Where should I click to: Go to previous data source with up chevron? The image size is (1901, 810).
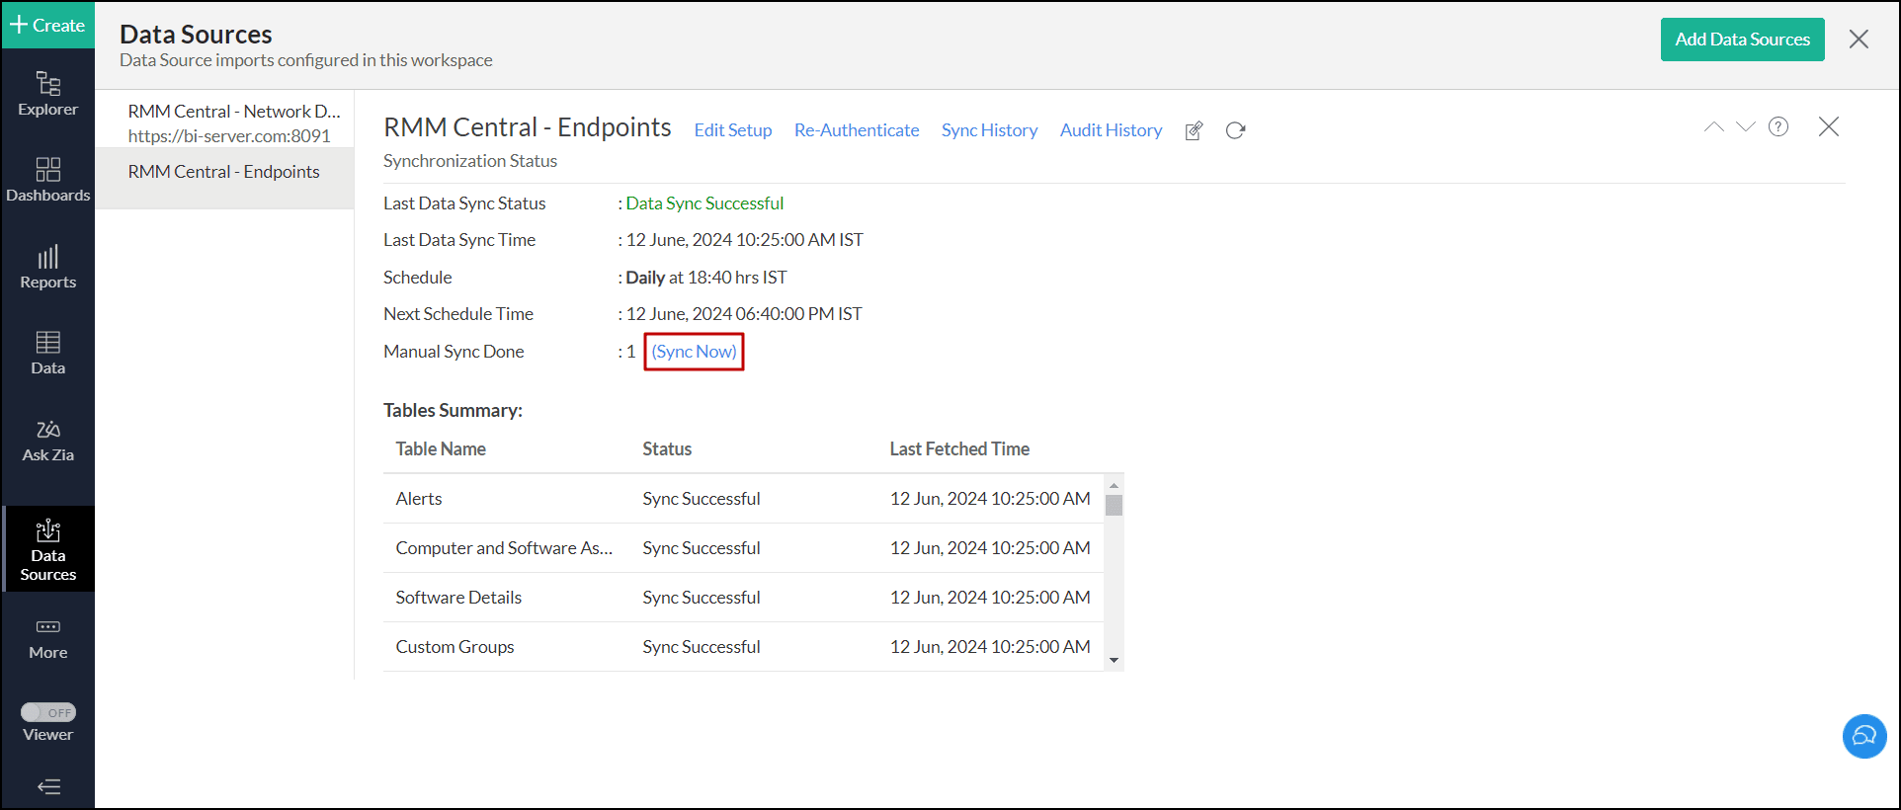coord(1713,126)
